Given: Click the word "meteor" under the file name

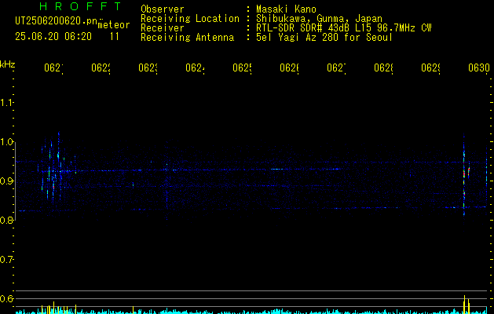Looking at the screenshot, I should click(113, 25).
